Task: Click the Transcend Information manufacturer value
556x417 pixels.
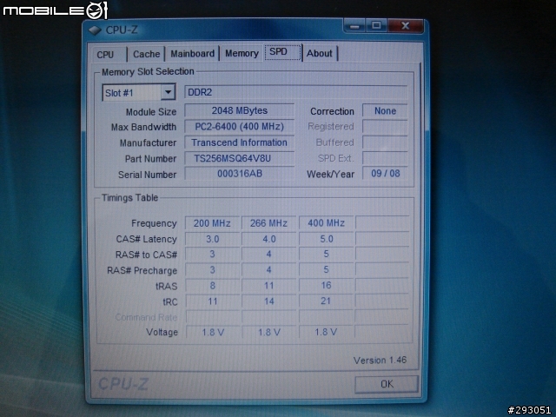Action: 240,142
